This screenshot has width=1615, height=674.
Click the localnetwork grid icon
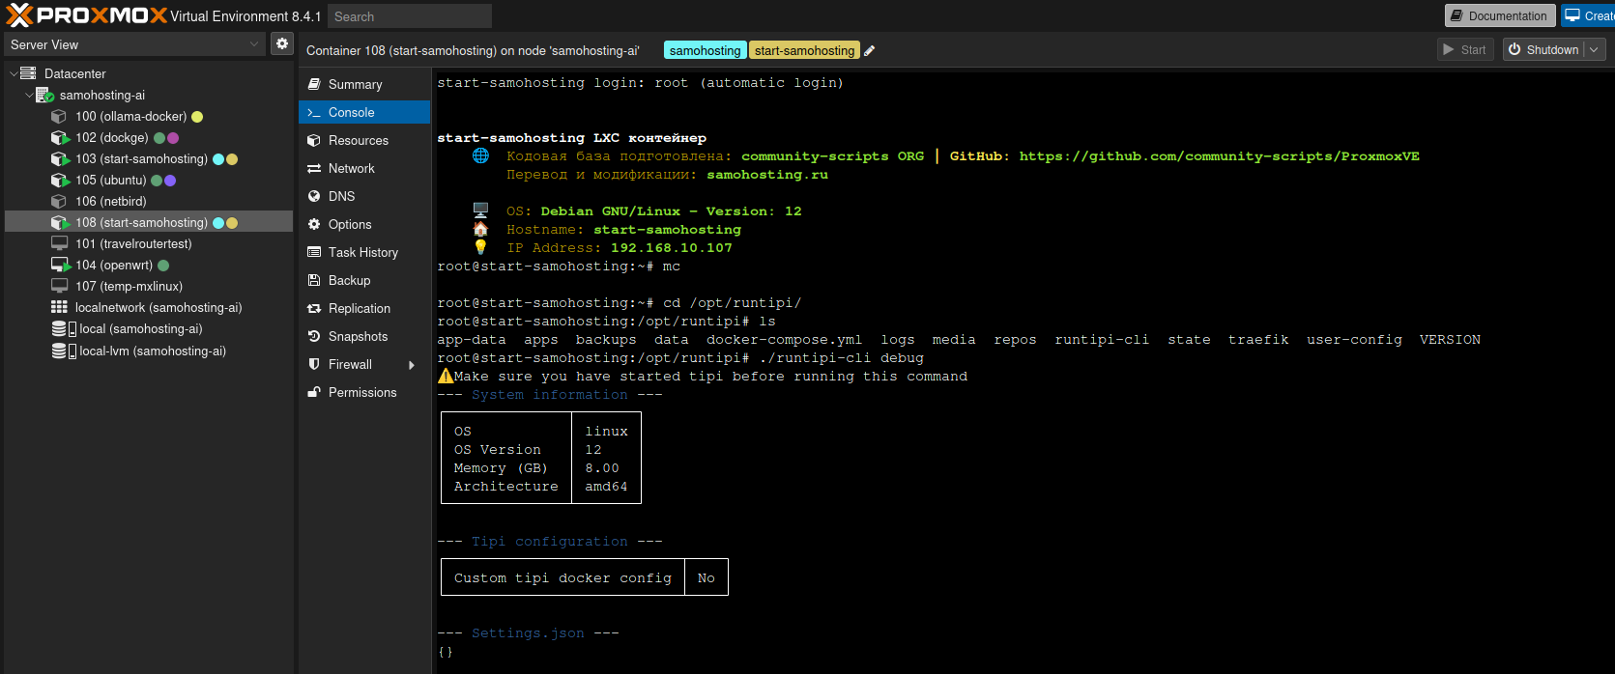click(59, 307)
